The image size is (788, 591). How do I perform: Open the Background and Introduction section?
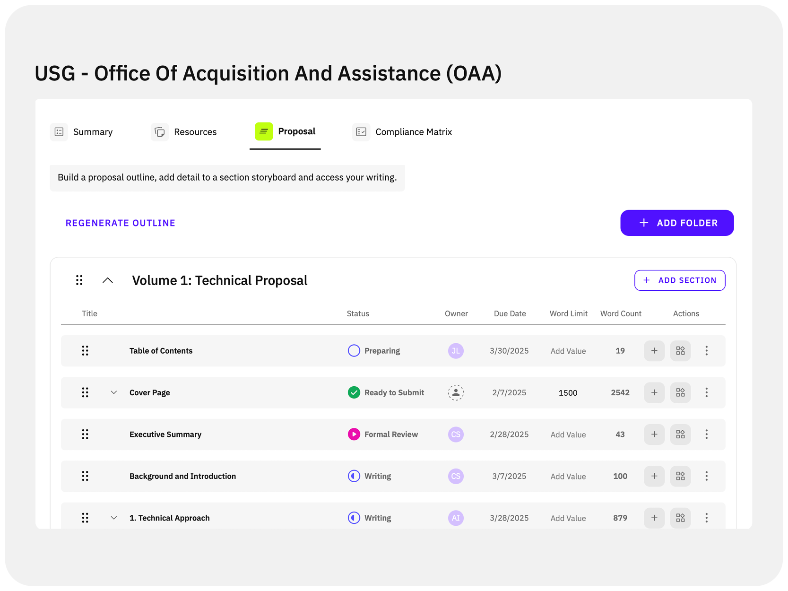click(182, 476)
